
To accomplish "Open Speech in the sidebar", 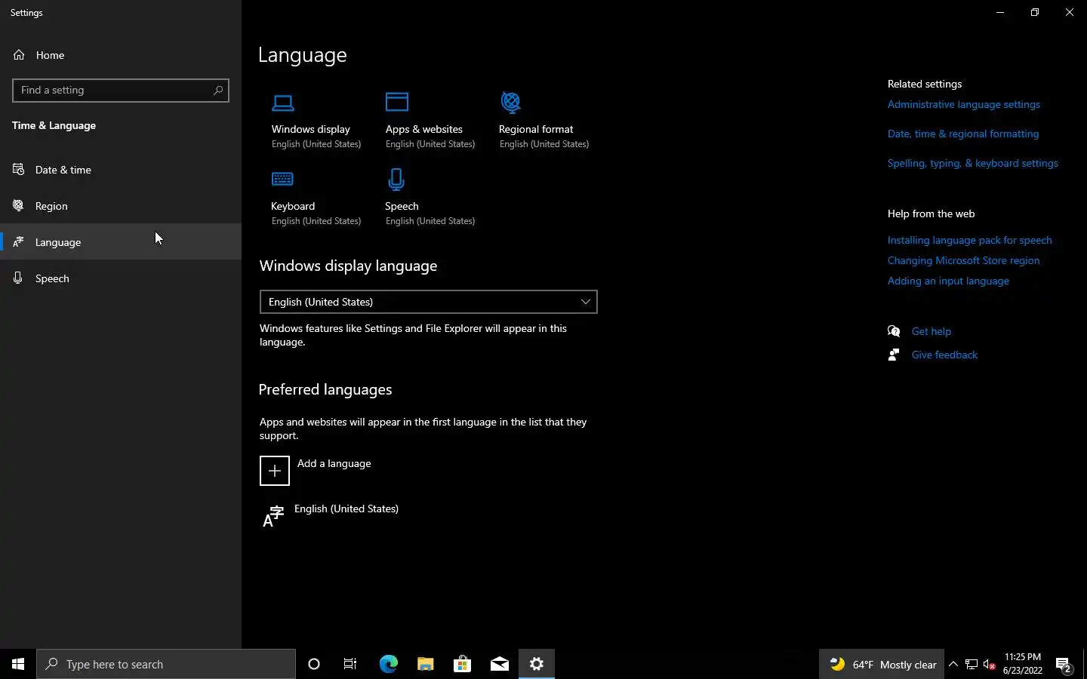I will [x=121, y=278].
